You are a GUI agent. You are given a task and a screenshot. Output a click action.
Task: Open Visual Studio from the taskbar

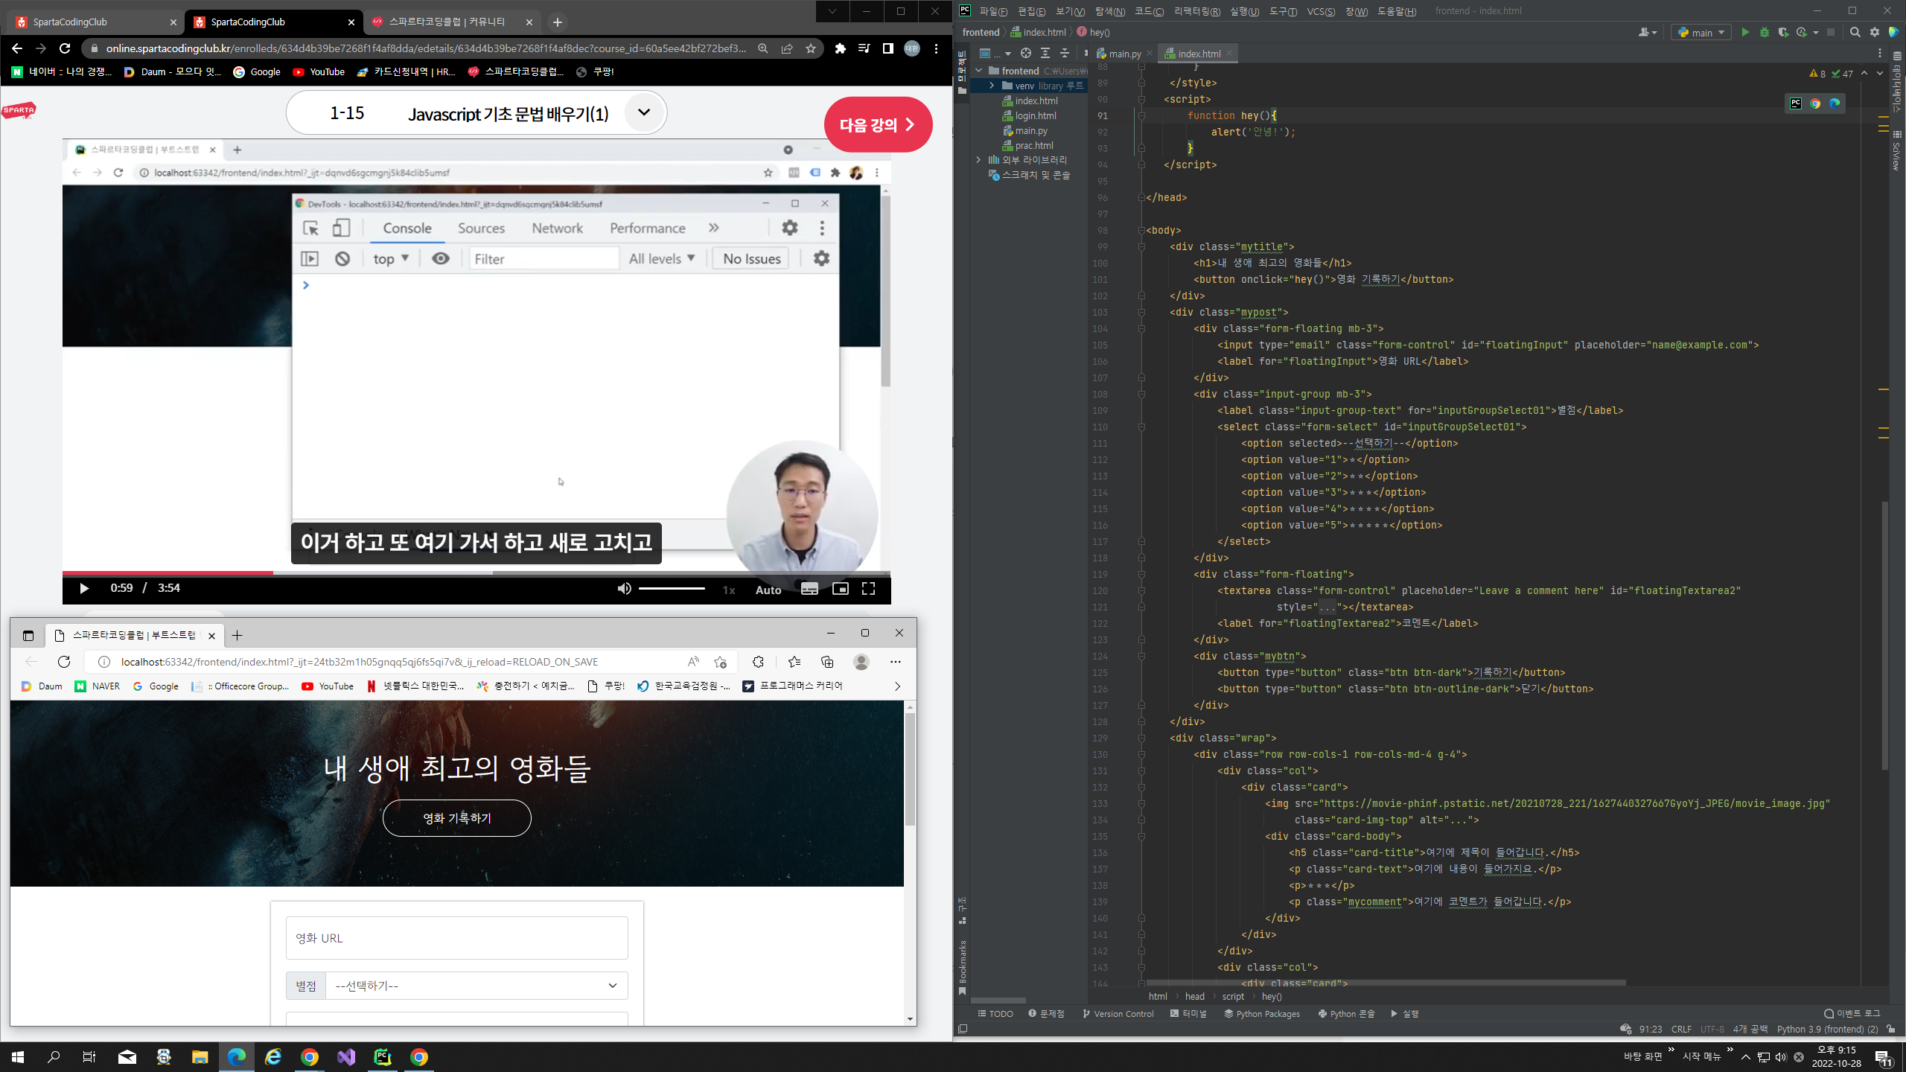346,1057
